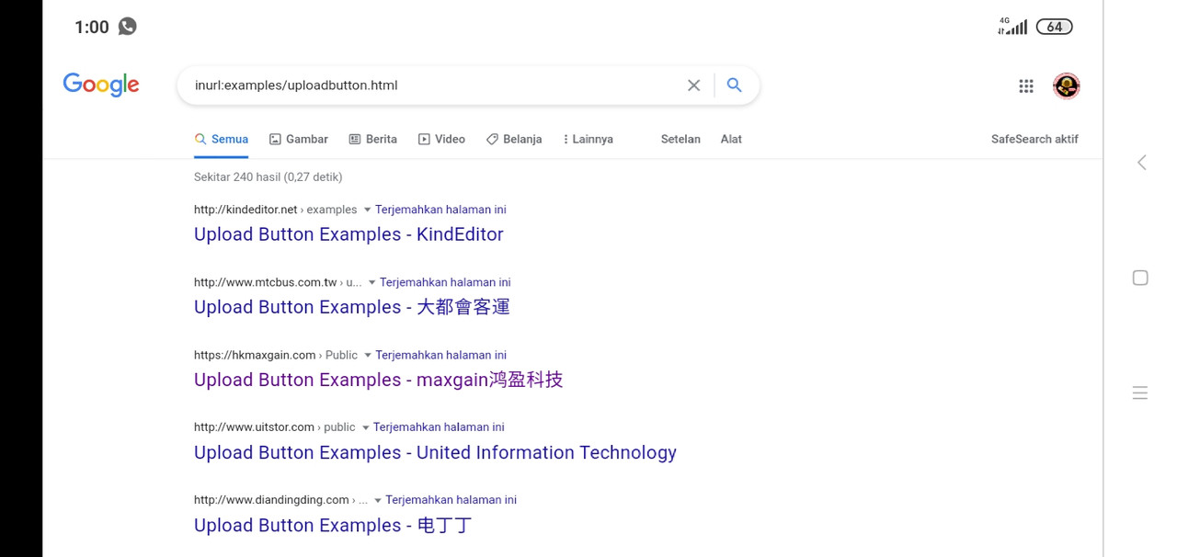Expand dropdown arrow next to uitstor.com URL
Screen dimensions: 1177x557
[x=365, y=428]
